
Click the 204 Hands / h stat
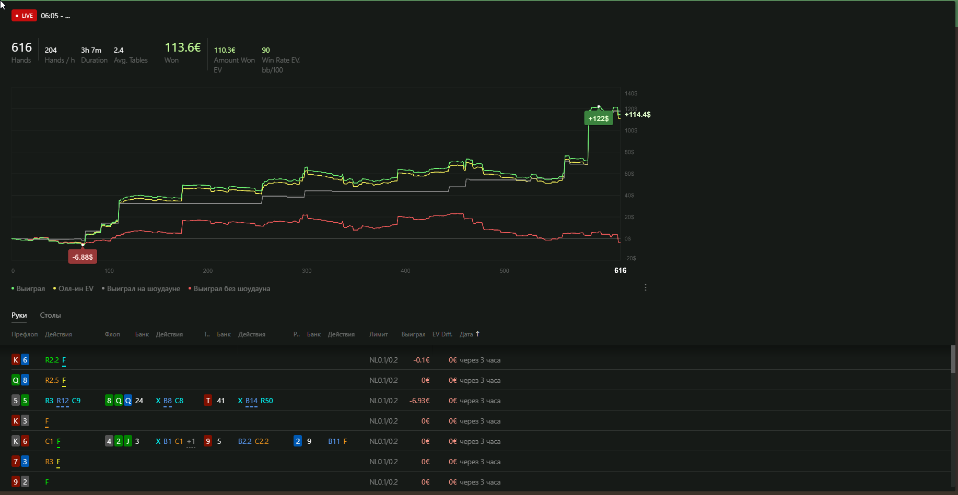(x=60, y=55)
